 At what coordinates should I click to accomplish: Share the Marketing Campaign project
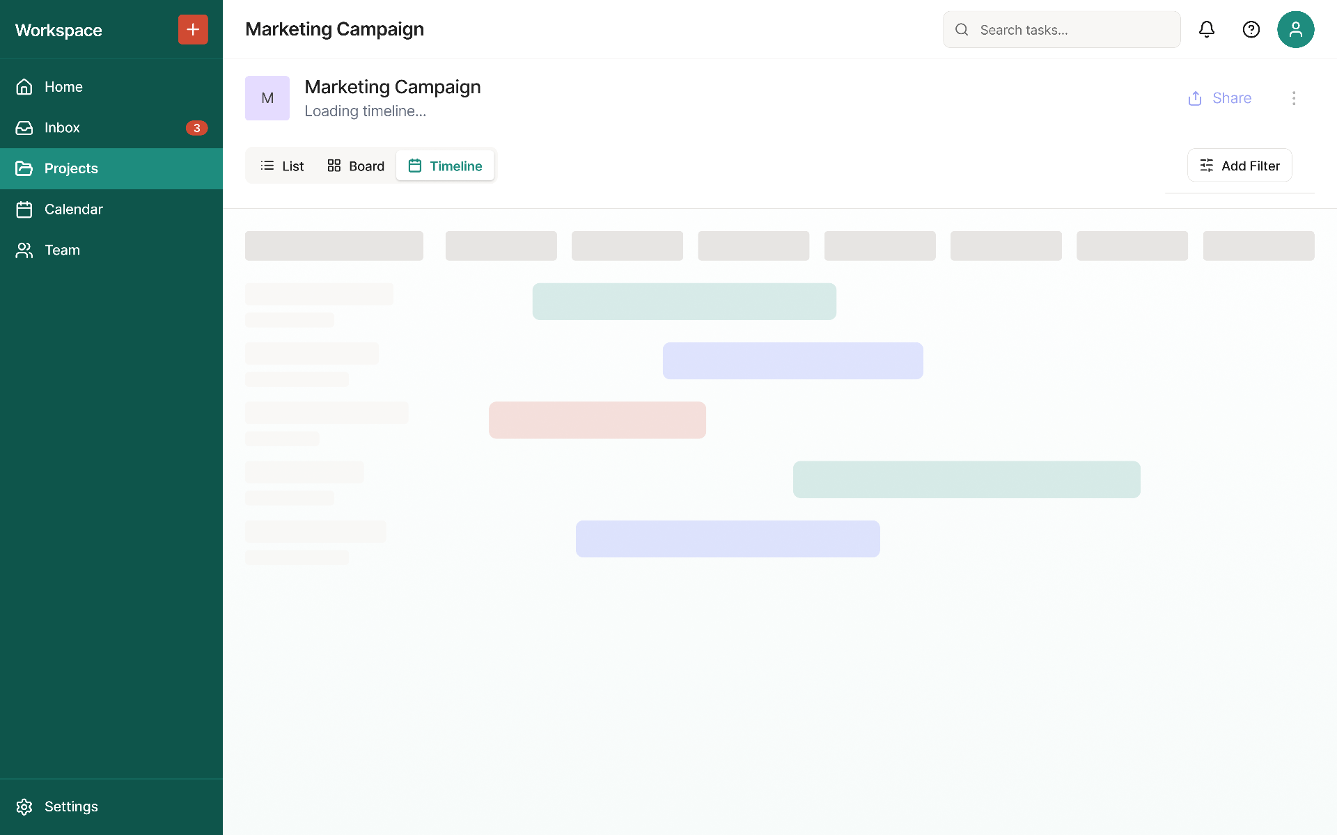coord(1219,98)
